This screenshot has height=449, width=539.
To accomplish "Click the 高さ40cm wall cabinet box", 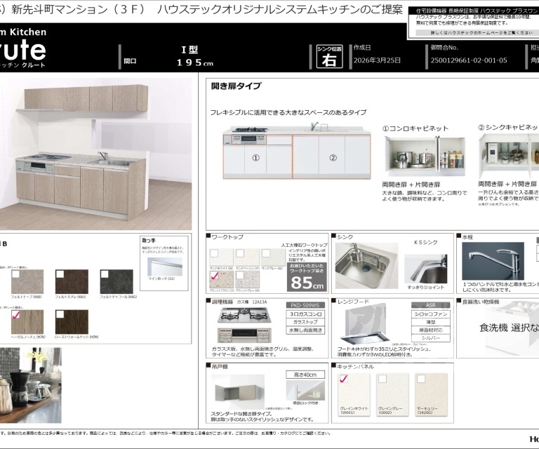I will pyautogui.click(x=305, y=375).
